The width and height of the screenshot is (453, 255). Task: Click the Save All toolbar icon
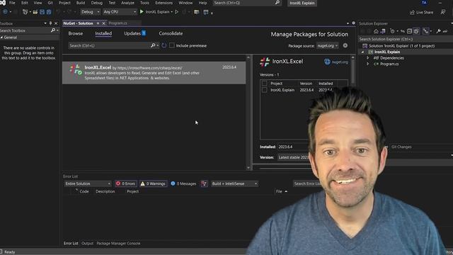49,12
